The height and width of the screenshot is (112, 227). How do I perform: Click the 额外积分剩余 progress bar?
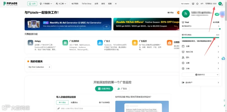tap(201, 37)
